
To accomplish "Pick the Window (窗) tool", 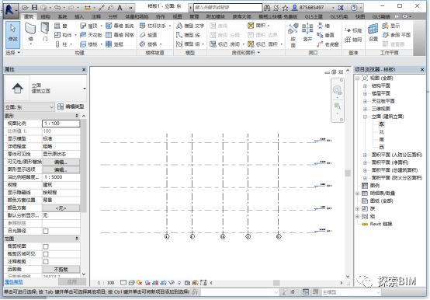I will [61, 26].
